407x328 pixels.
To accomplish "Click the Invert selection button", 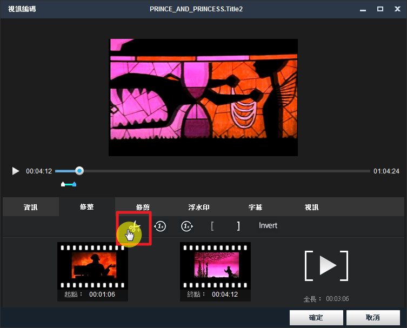I will (x=268, y=225).
